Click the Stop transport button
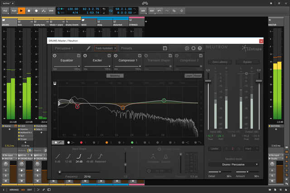Viewport: 290px width, 193px height. (29, 11)
